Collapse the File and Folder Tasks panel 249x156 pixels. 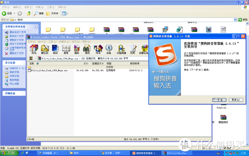pos(36,27)
